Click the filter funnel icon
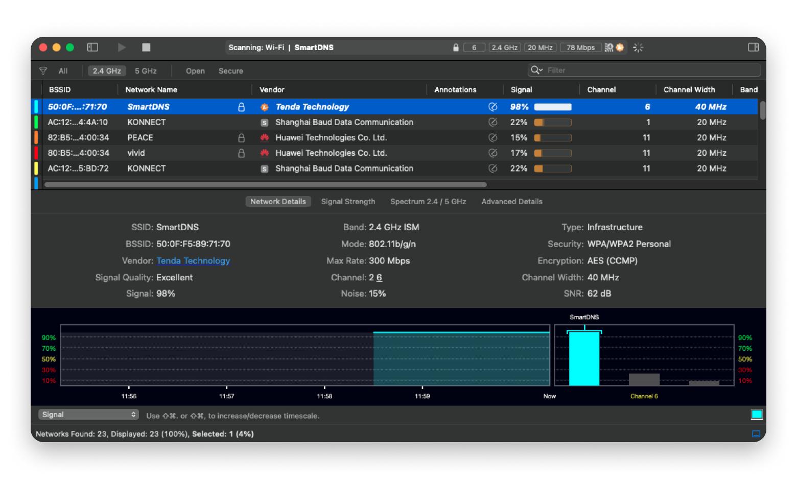This screenshot has width=797, height=483. coord(43,71)
